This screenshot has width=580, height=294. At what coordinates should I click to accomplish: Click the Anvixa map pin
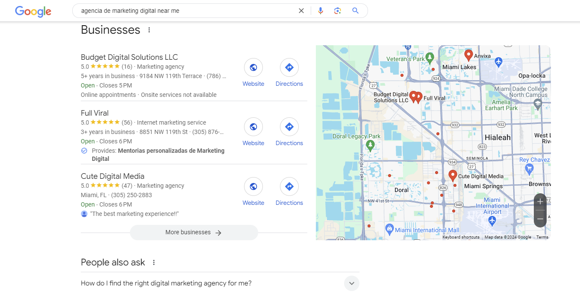(468, 55)
